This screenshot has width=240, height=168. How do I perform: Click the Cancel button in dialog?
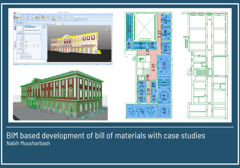coord(44,28)
